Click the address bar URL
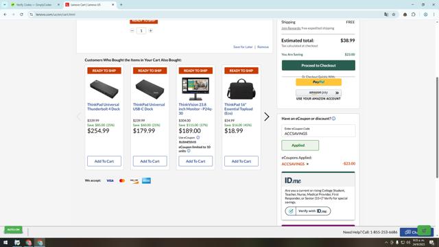This screenshot has height=247, width=439. pyautogui.click(x=56, y=14)
